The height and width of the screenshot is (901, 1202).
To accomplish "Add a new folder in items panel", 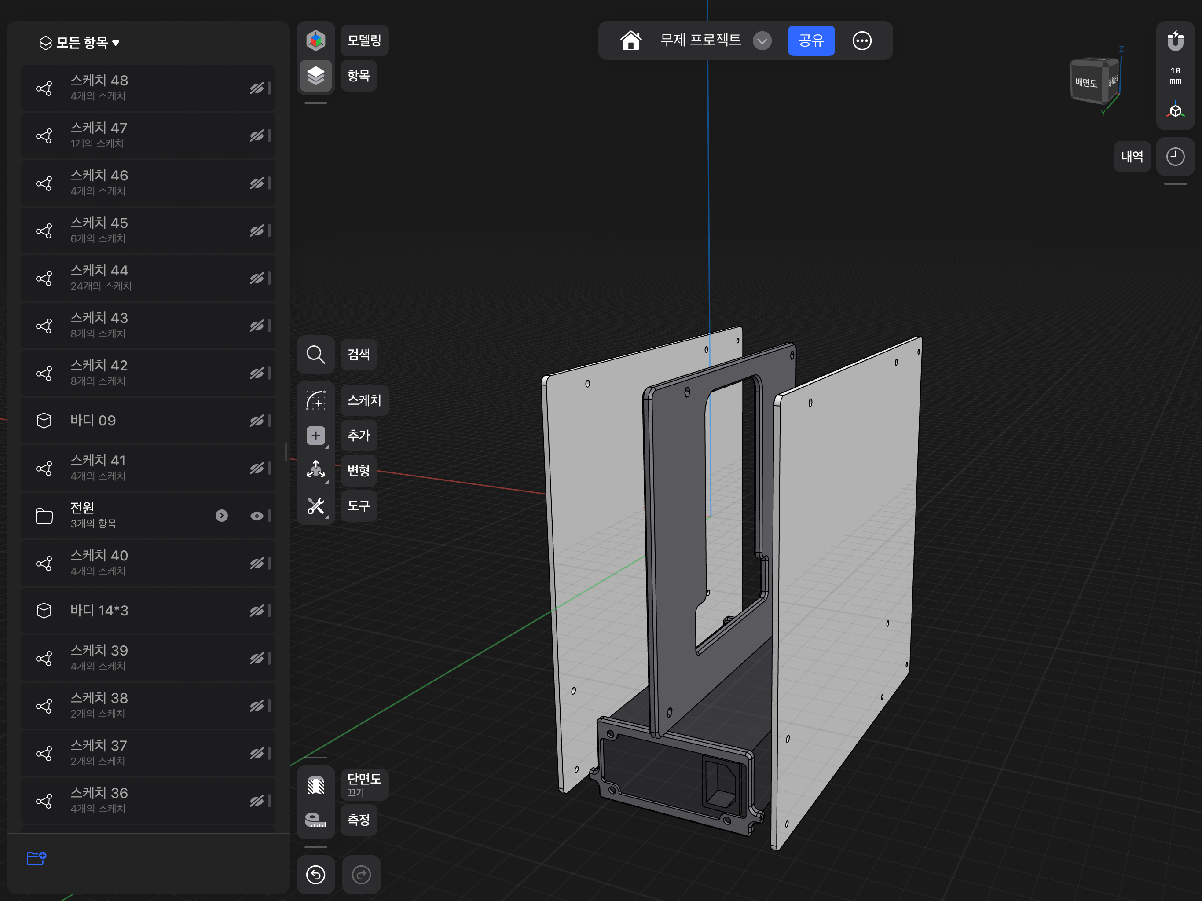I will pos(37,858).
